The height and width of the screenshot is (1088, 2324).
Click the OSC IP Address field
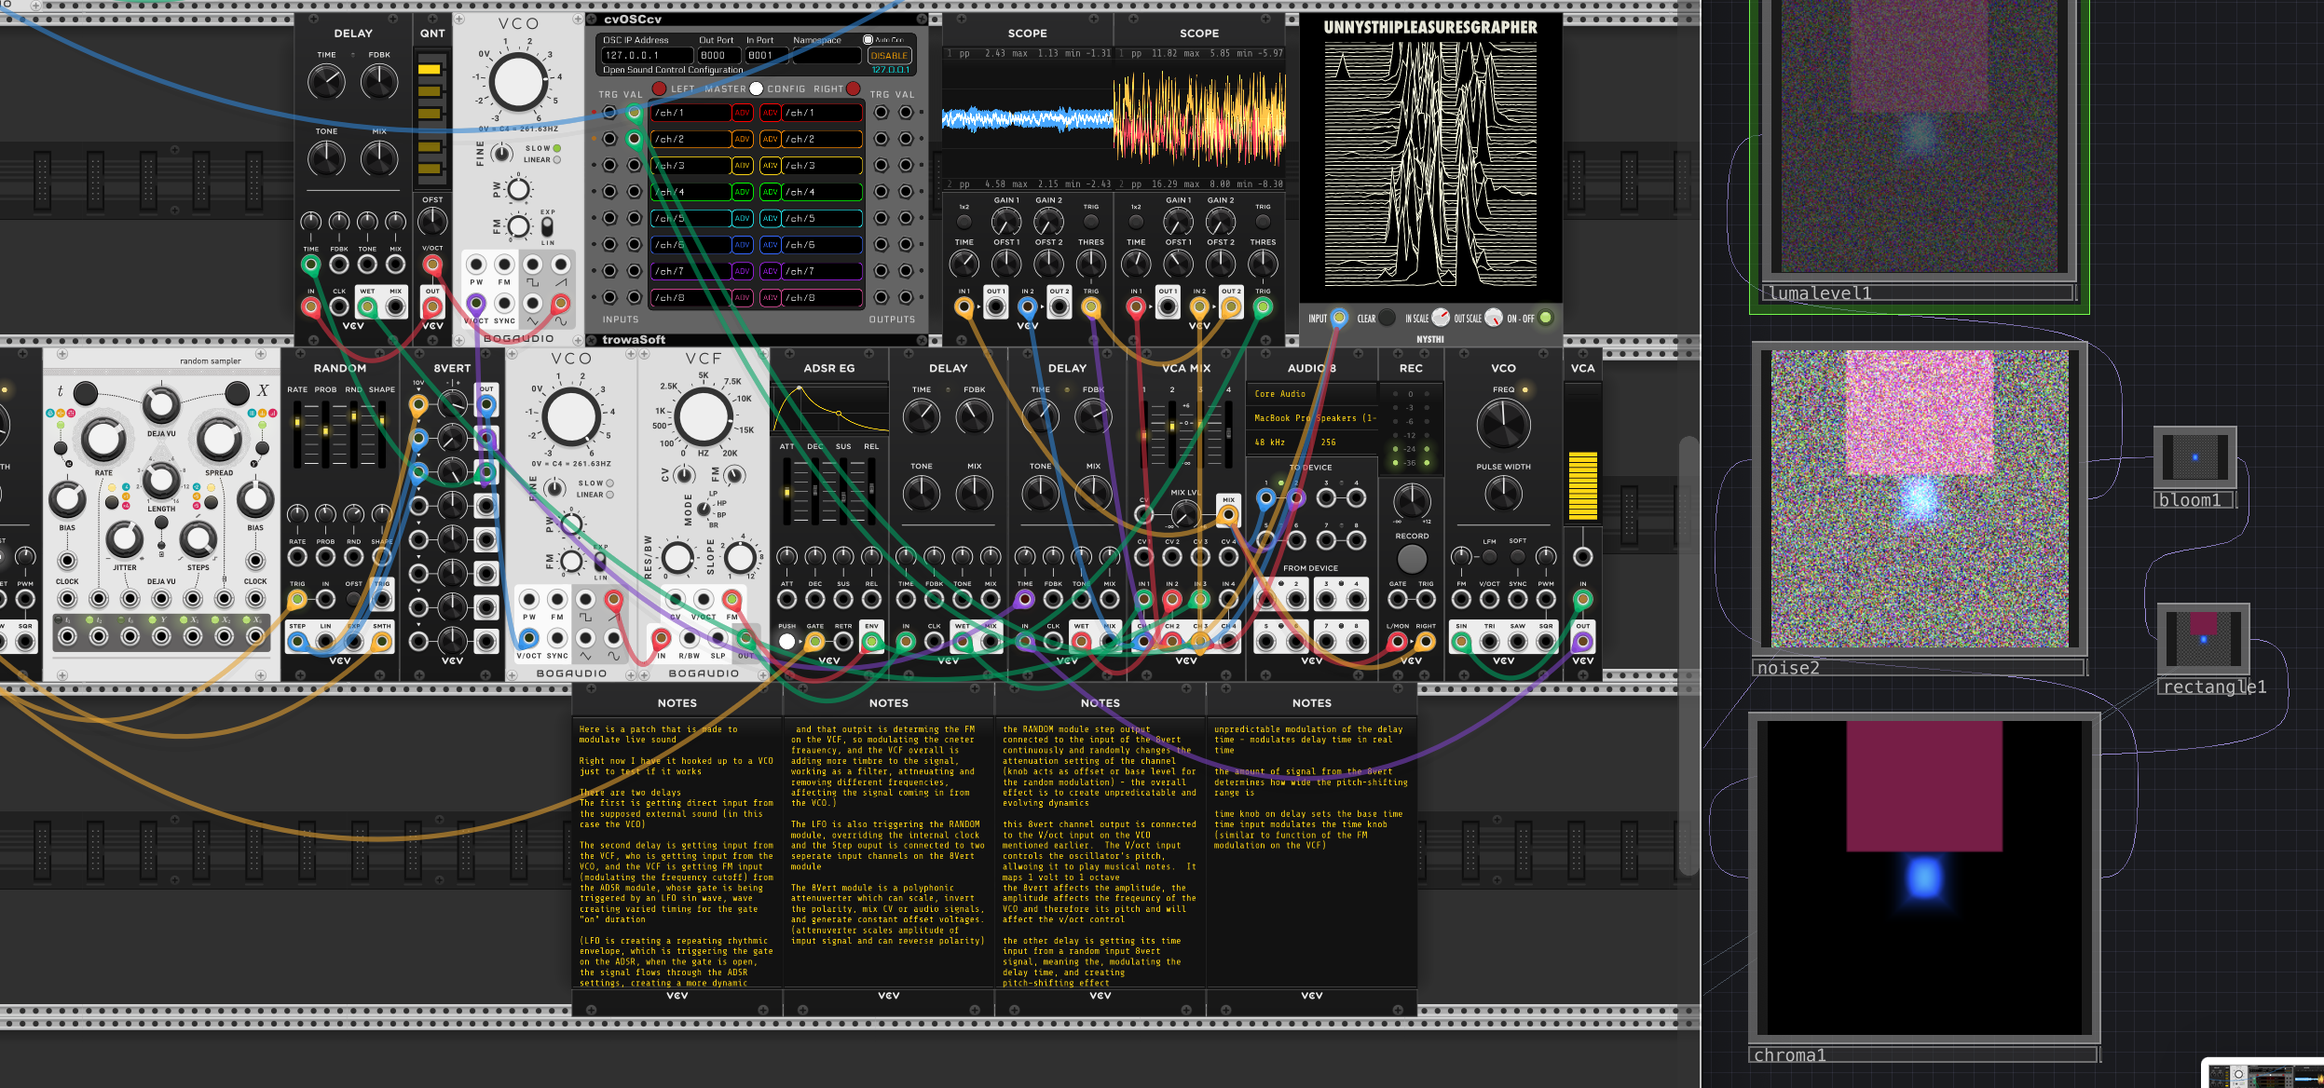(647, 55)
